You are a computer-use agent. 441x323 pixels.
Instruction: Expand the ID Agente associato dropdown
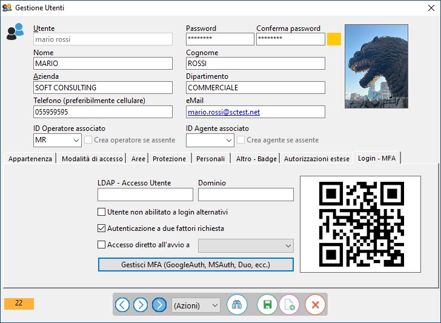(x=228, y=140)
